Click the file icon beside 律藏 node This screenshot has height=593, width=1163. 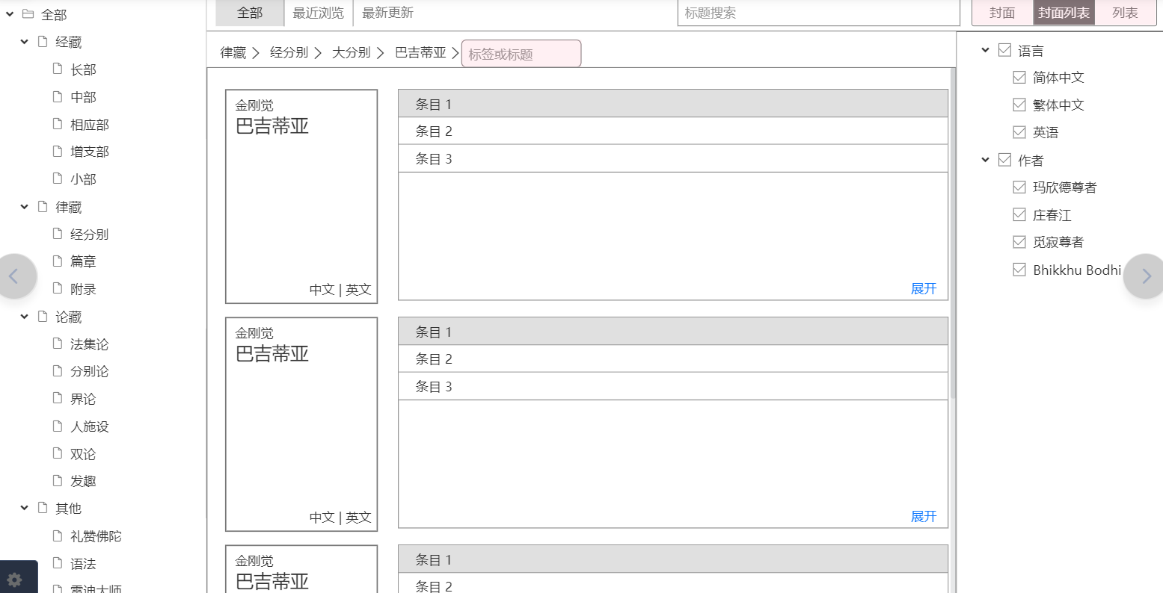[43, 206]
